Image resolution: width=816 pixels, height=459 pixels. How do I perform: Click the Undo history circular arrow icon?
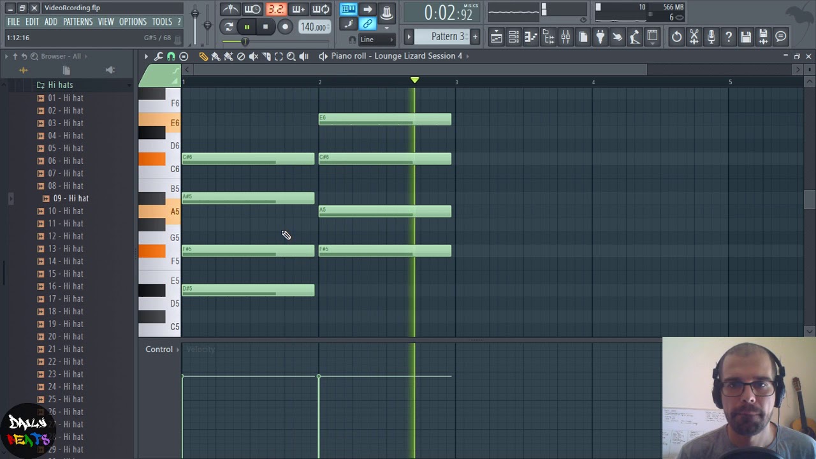(x=676, y=37)
